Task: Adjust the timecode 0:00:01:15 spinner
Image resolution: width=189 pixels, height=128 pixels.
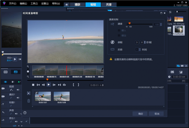Action: (103, 85)
